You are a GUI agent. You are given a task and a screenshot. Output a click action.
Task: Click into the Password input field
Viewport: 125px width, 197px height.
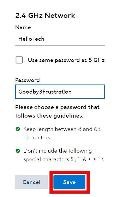coord(60,92)
